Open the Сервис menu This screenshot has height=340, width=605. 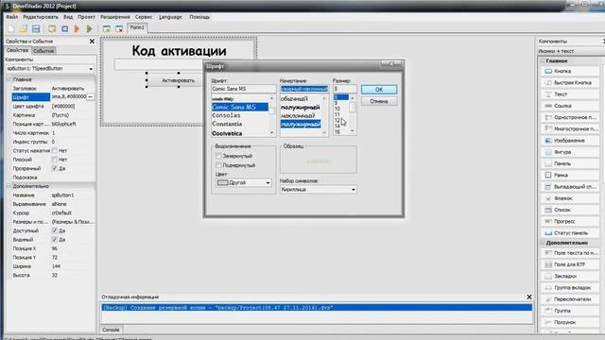tap(144, 17)
